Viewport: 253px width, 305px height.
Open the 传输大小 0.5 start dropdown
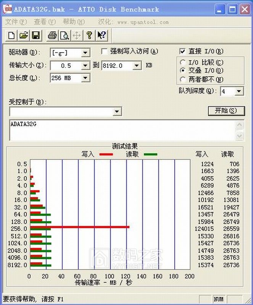click(85, 66)
